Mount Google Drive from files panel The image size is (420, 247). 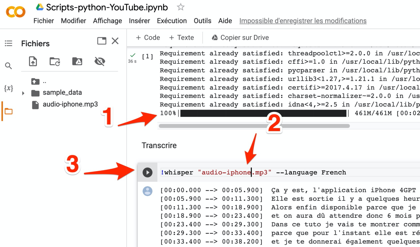tap(77, 61)
